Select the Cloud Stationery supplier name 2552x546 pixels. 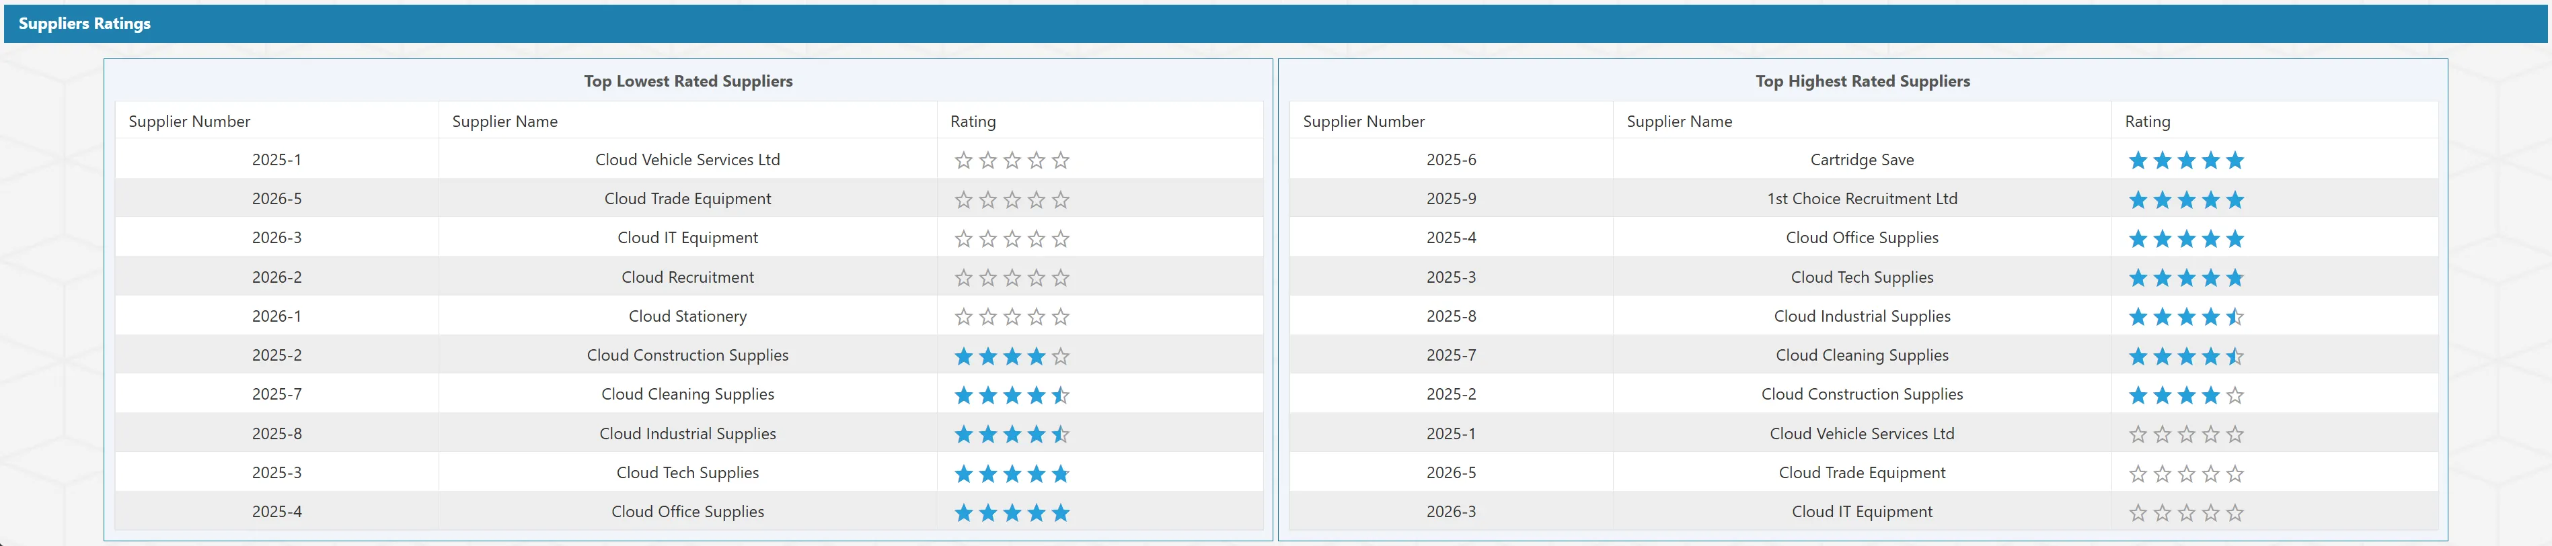[687, 316]
